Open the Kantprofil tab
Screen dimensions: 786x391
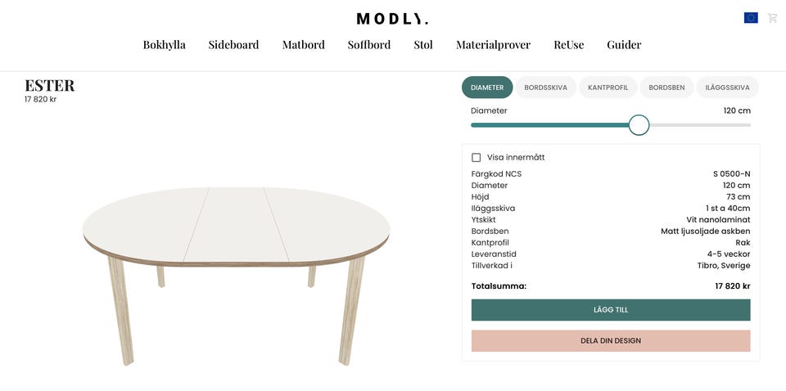coord(608,88)
